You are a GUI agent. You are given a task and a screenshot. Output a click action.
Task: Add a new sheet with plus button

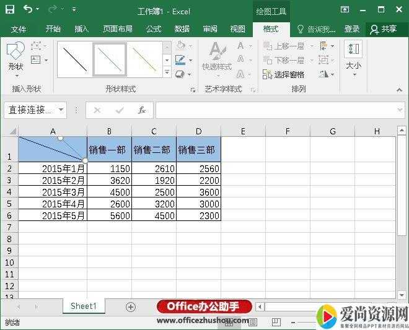point(130,306)
